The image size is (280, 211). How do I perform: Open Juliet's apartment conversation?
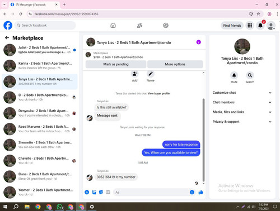pyautogui.click(x=40, y=50)
